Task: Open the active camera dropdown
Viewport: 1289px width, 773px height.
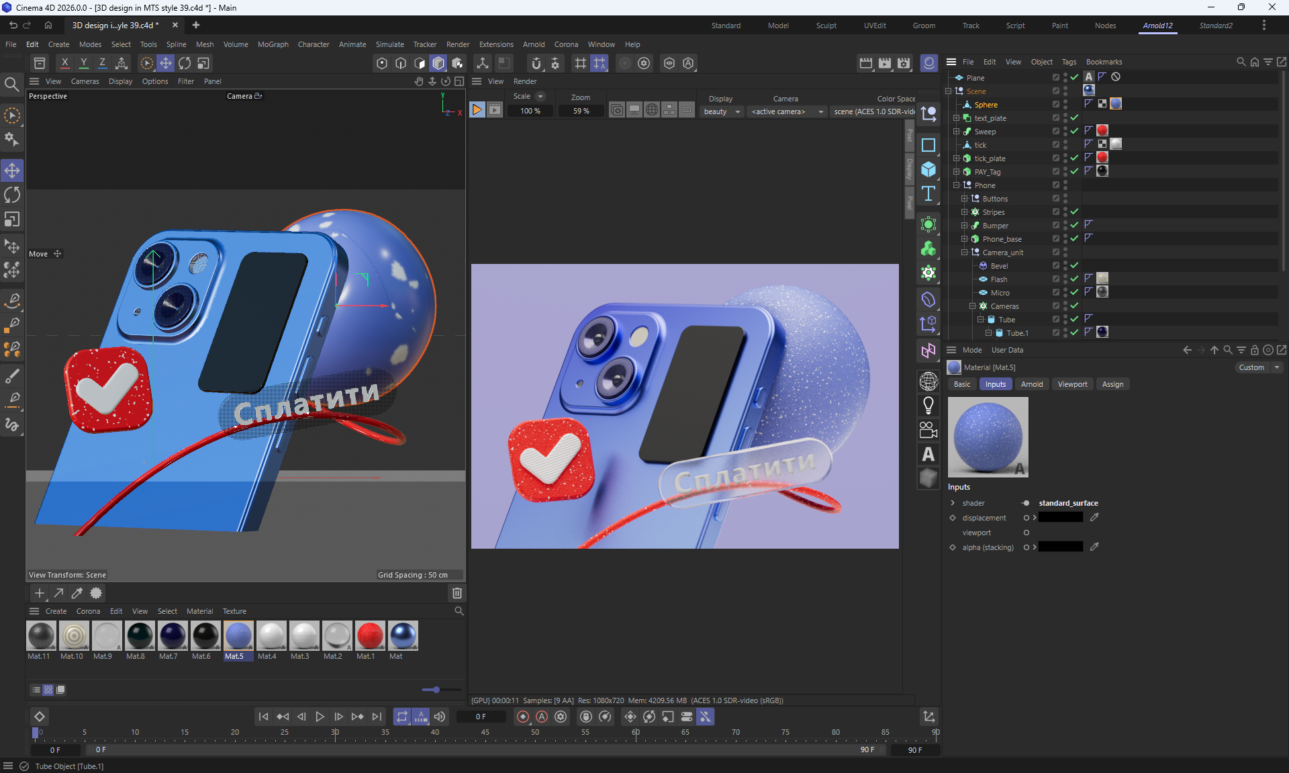Action: pyautogui.click(x=787, y=111)
